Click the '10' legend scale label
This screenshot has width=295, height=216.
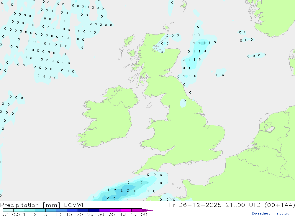click(x=58, y=214)
